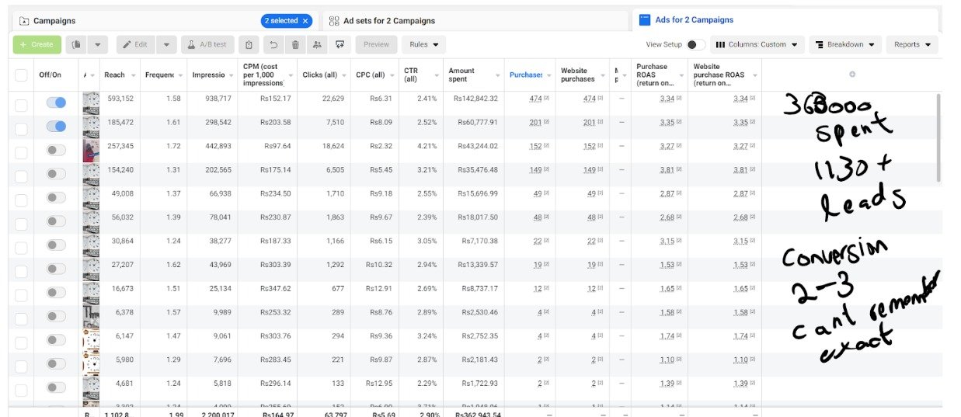Switch to the Campaigns tab

[x=54, y=21]
